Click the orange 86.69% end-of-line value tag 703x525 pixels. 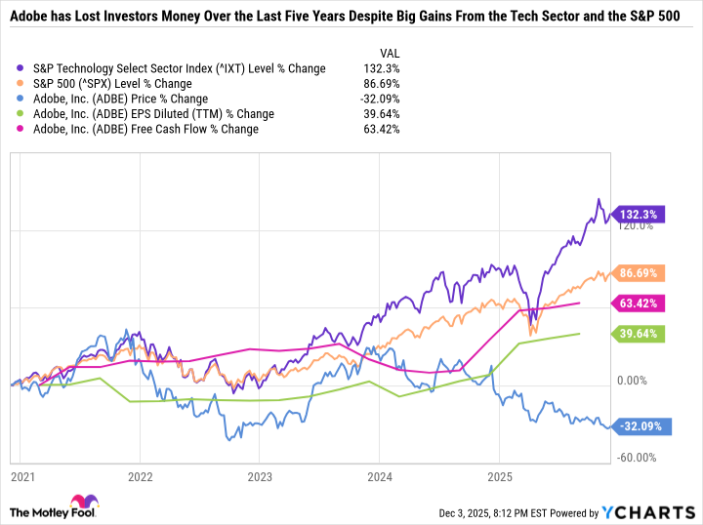(x=639, y=273)
